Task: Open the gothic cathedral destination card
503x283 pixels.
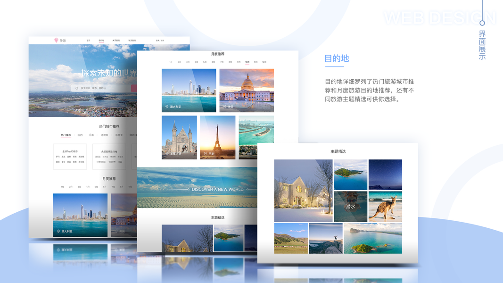Action: (179, 137)
